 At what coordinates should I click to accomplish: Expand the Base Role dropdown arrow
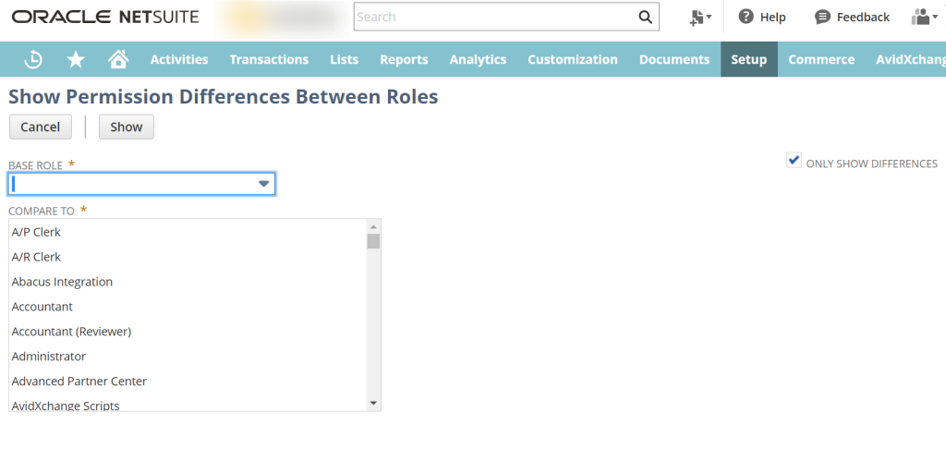(x=264, y=184)
